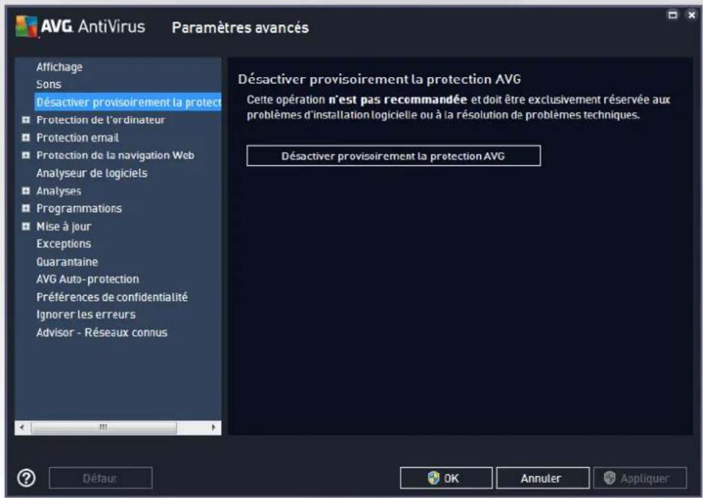Open Protection de l'ordinateur settings
Screen dimensions: 703x498
[x=101, y=119]
